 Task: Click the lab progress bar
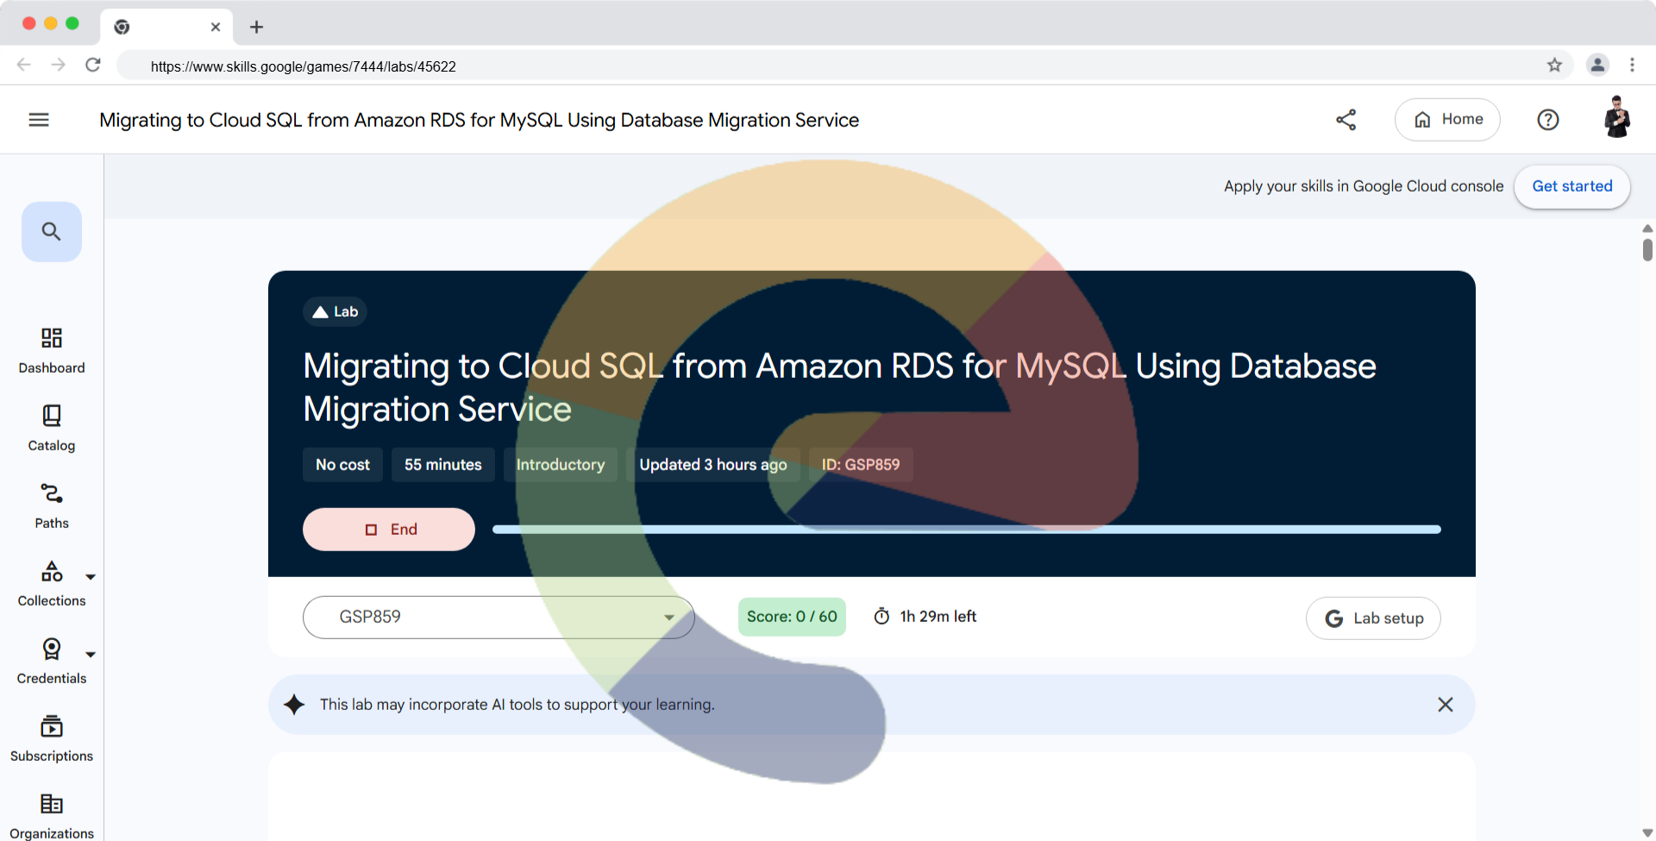(x=967, y=530)
